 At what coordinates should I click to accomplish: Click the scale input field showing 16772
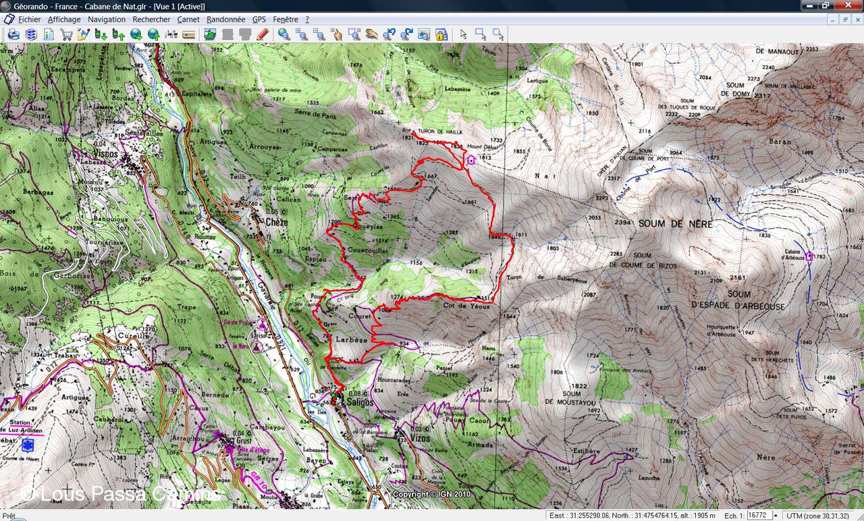point(759,515)
